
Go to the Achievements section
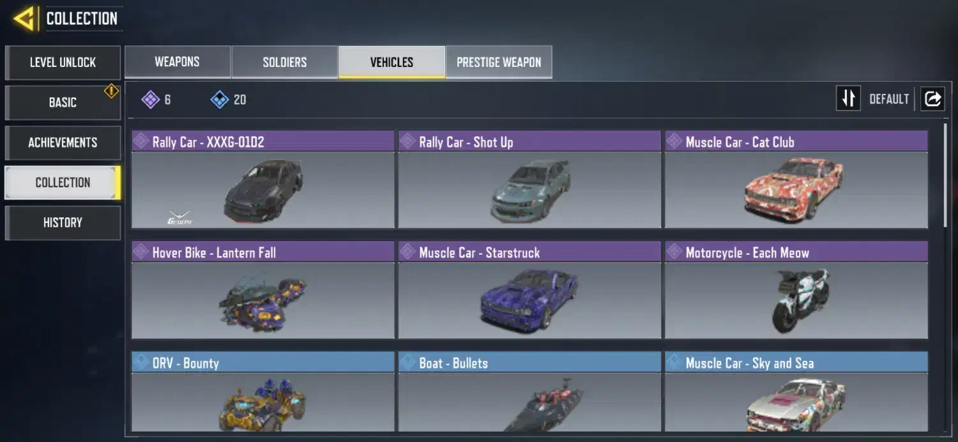63,142
